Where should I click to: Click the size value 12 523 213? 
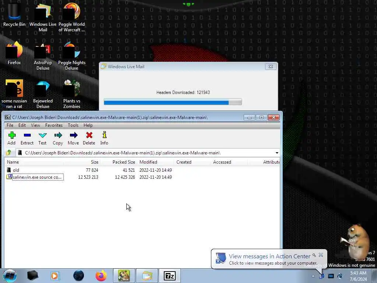88,177
